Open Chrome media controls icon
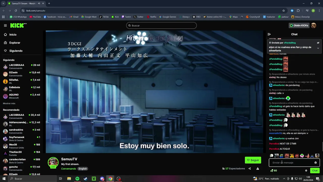This screenshot has width=323, height=182. (307, 11)
